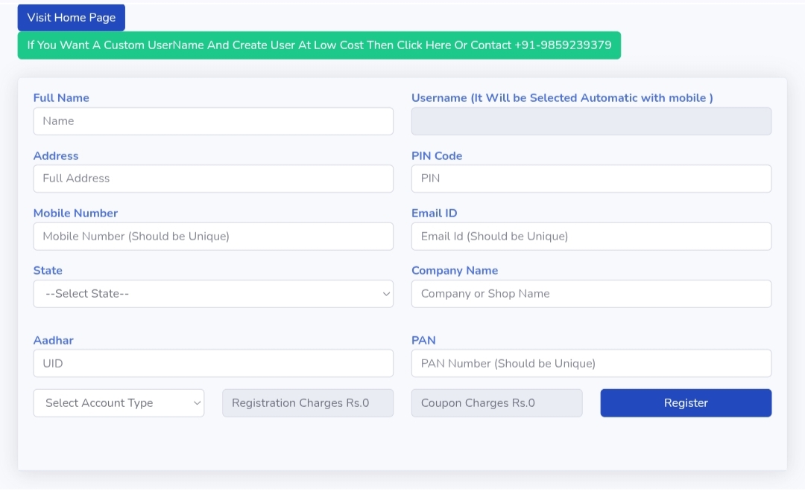This screenshot has width=805, height=491.
Task: Click the Registration Charges Rs.0 field
Action: [308, 403]
